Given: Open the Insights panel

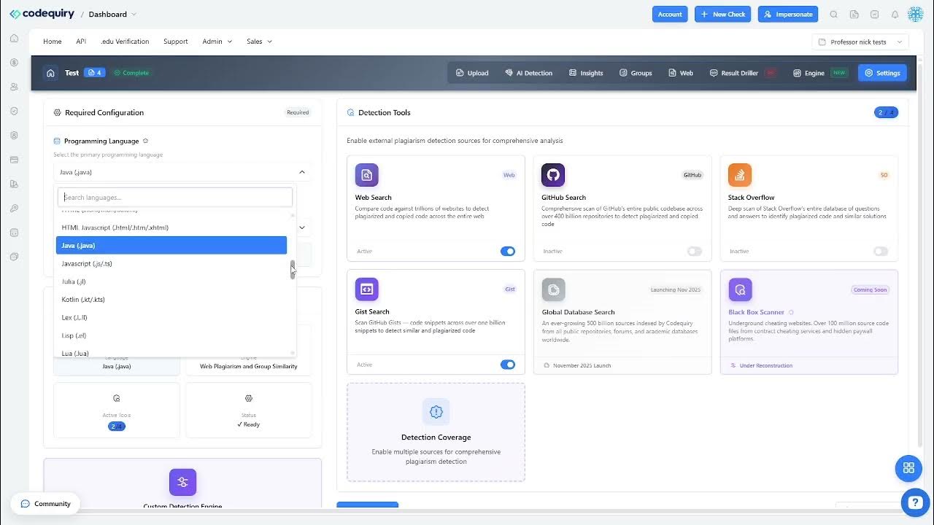Looking at the screenshot, I should 586,72.
